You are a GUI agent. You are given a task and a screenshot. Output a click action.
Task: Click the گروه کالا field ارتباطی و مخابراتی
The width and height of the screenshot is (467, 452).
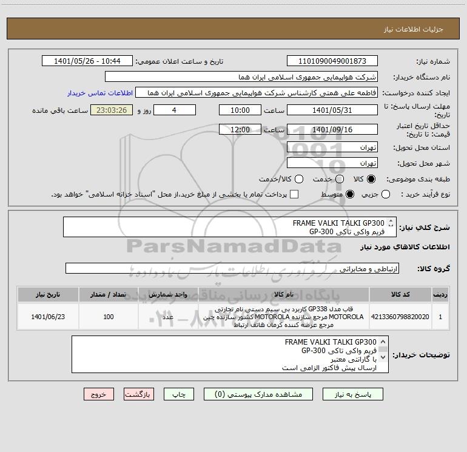tap(232, 268)
